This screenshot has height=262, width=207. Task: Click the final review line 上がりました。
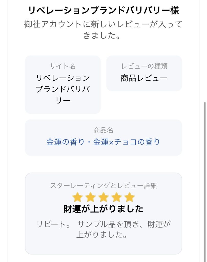[102, 235]
